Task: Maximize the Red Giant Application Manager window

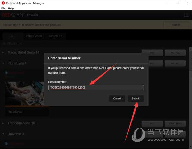Action: (x=178, y=3)
